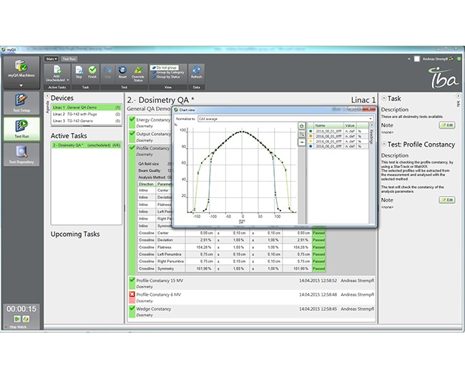This screenshot has height=379, width=465.
Task: Click the orange series color dot
Action: click(310, 136)
